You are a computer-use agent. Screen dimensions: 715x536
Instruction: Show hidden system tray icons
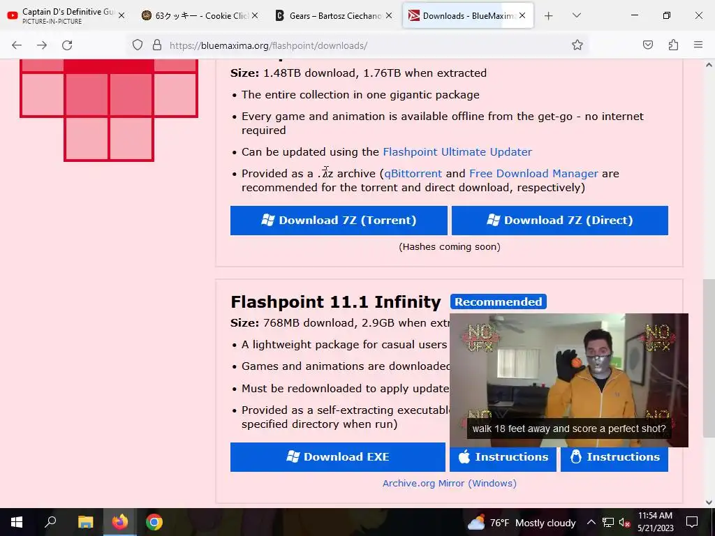[591, 522]
